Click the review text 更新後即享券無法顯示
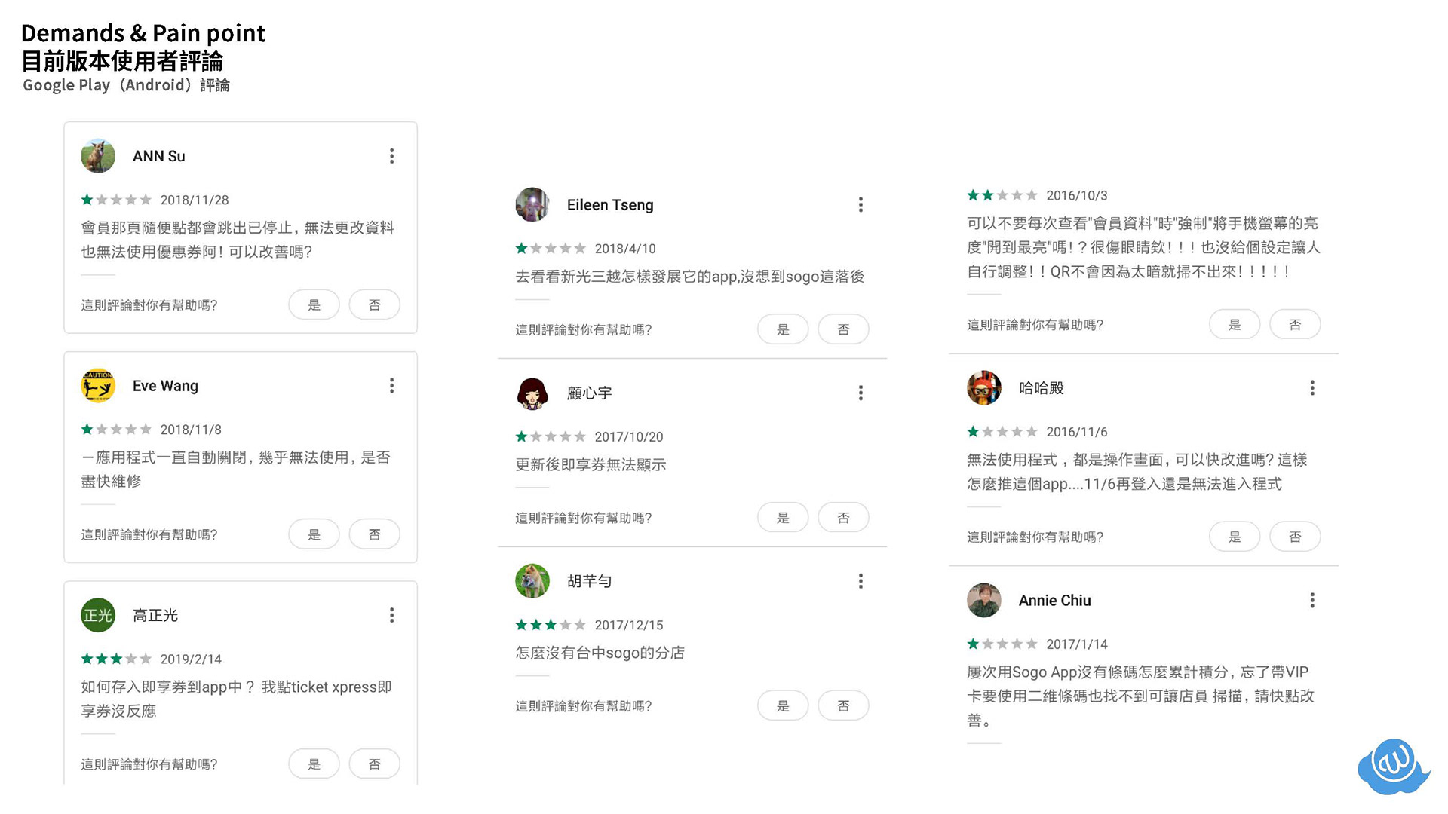 click(x=591, y=465)
